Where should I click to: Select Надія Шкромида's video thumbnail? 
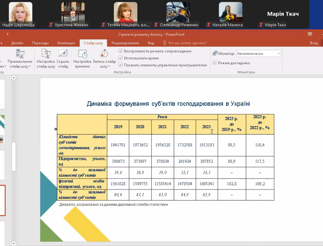(20, 12)
